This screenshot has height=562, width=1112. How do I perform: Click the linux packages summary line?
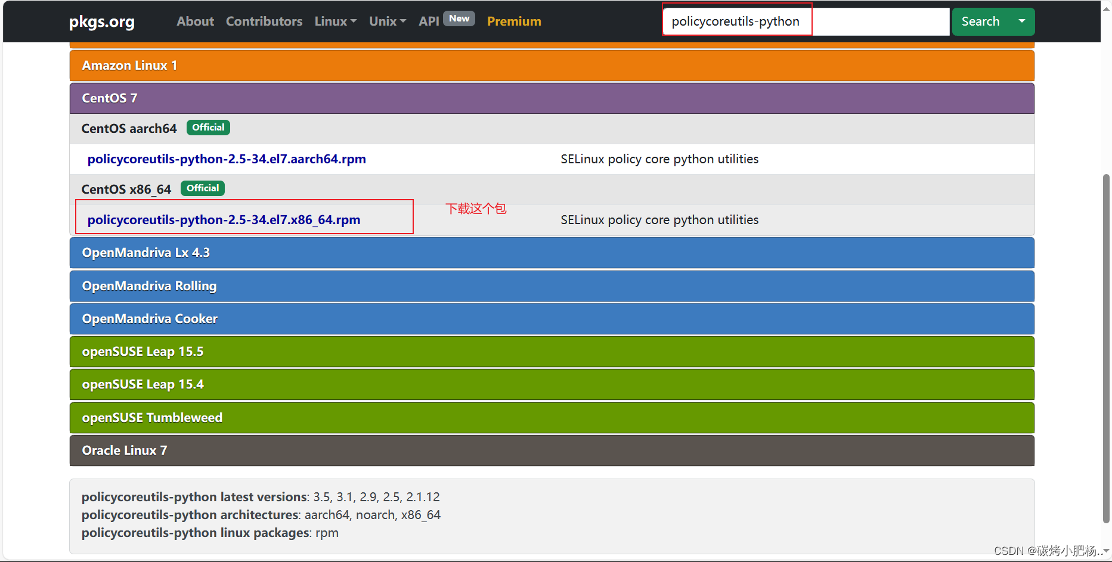coord(210,533)
